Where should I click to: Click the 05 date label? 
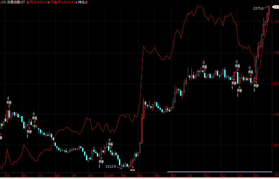(x=140, y=176)
